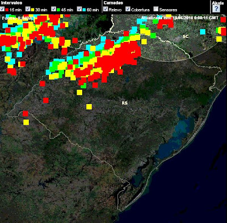Toggle the 60 min interval checkbox
Screen dimensions: 227x223
tap(79, 9)
